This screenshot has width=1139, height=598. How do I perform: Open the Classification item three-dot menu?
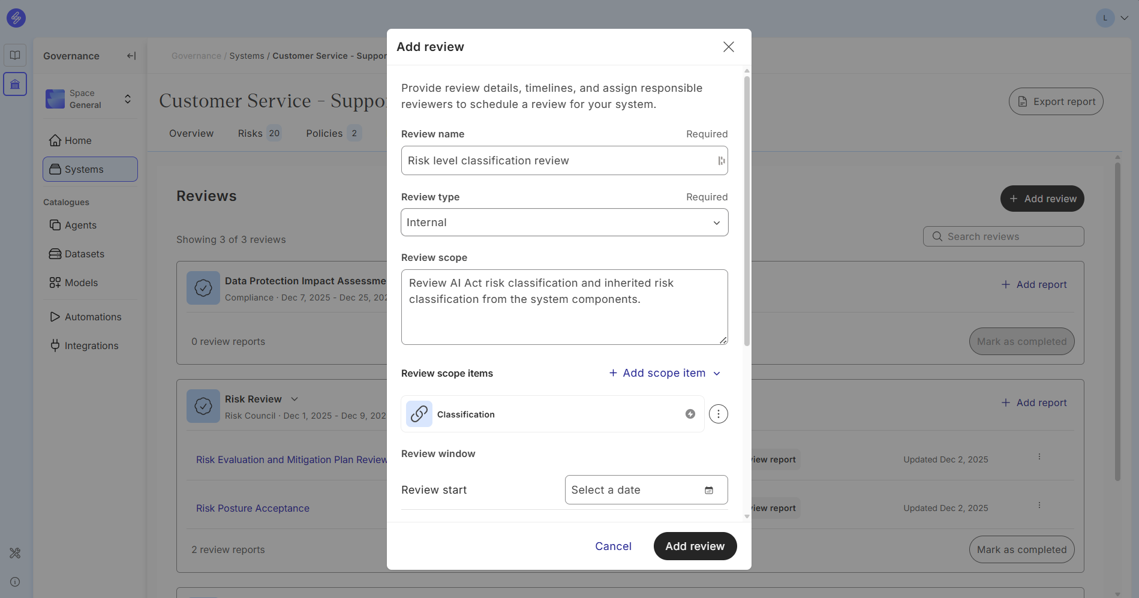coord(718,414)
